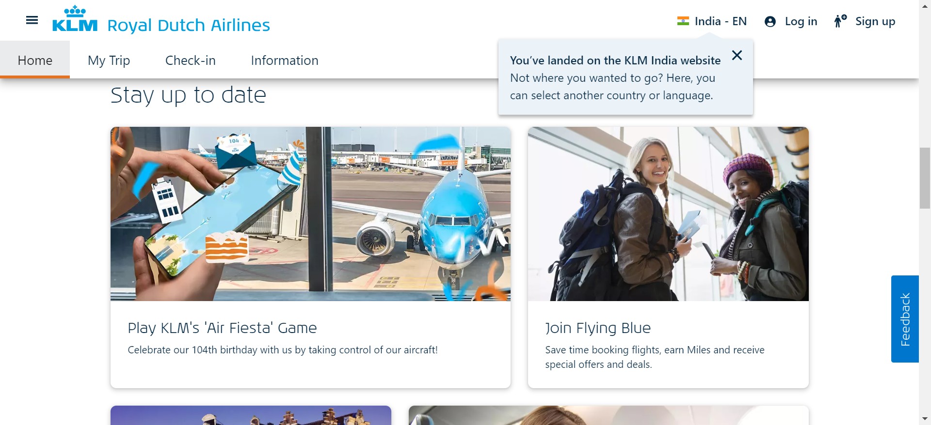Click the Join Flying Blue image

(668, 213)
